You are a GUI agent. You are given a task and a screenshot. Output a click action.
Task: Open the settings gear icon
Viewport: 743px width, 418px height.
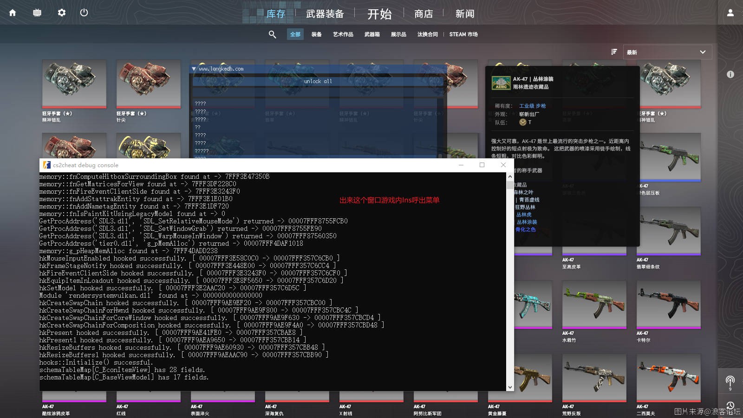[62, 13]
